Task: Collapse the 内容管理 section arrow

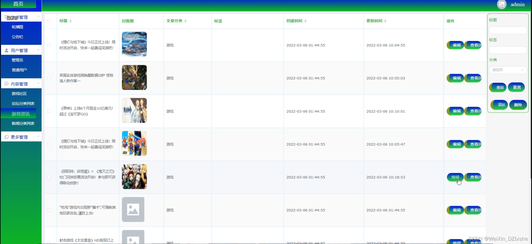Action: click(x=38, y=83)
